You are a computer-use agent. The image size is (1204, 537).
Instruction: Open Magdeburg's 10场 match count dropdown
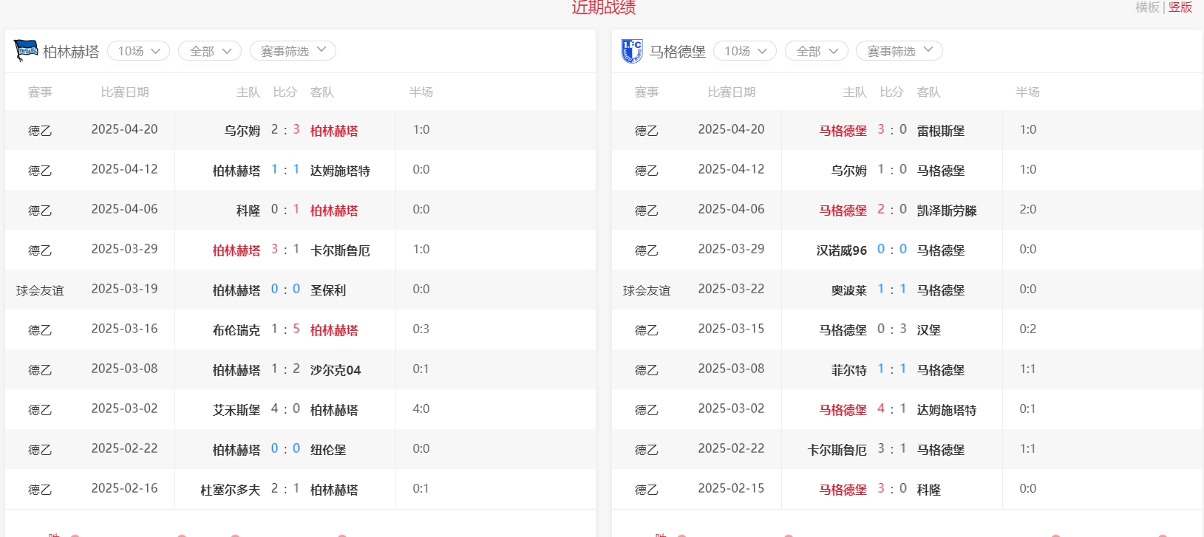point(745,51)
